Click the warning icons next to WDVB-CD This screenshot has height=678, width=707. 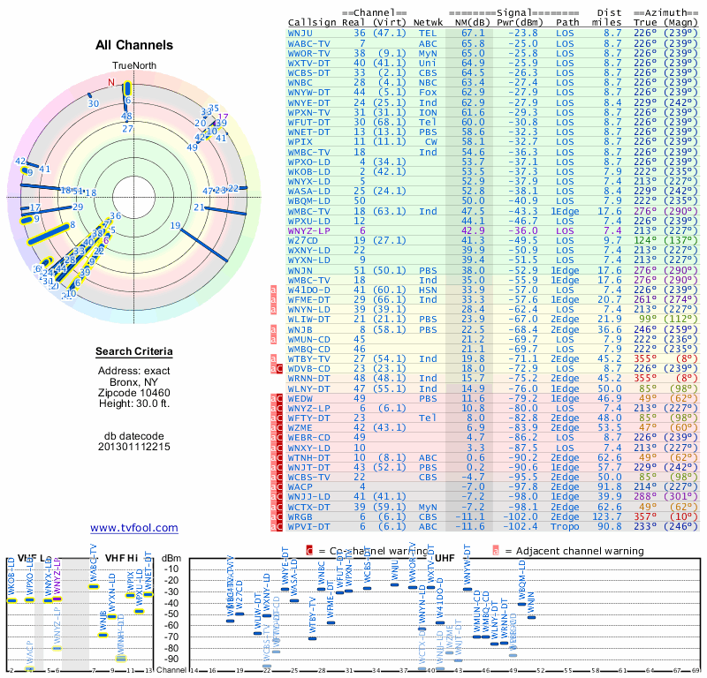coord(277,369)
